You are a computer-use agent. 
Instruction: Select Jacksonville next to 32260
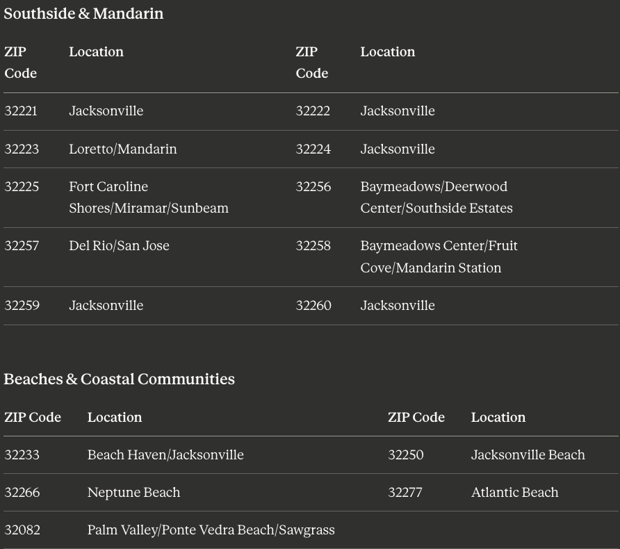click(x=398, y=306)
